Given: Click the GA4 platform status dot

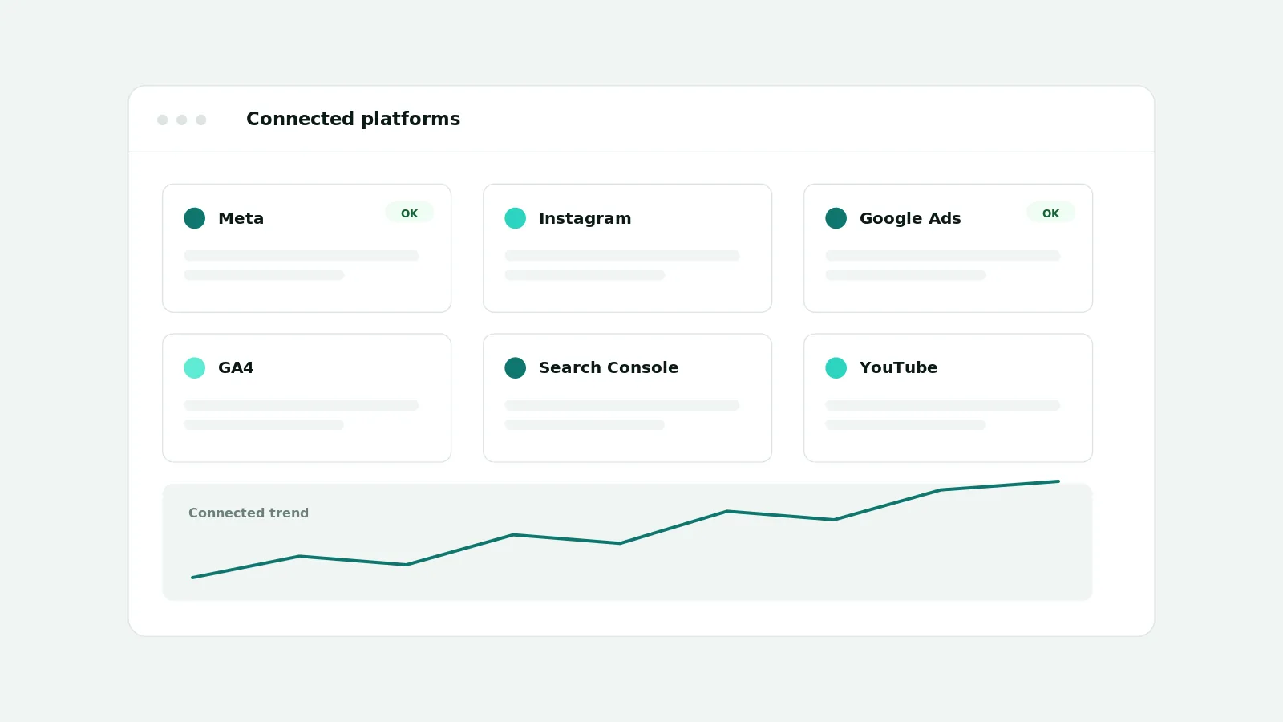Looking at the screenshot, I should point(195,367).
